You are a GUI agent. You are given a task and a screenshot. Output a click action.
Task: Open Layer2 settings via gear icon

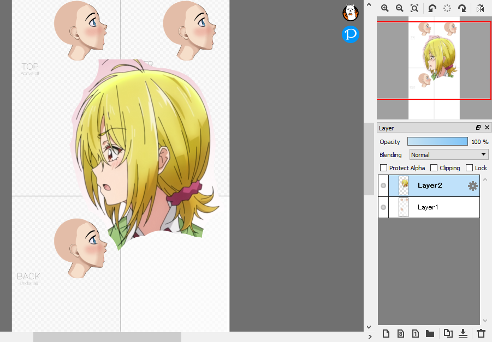pos(473,186)
